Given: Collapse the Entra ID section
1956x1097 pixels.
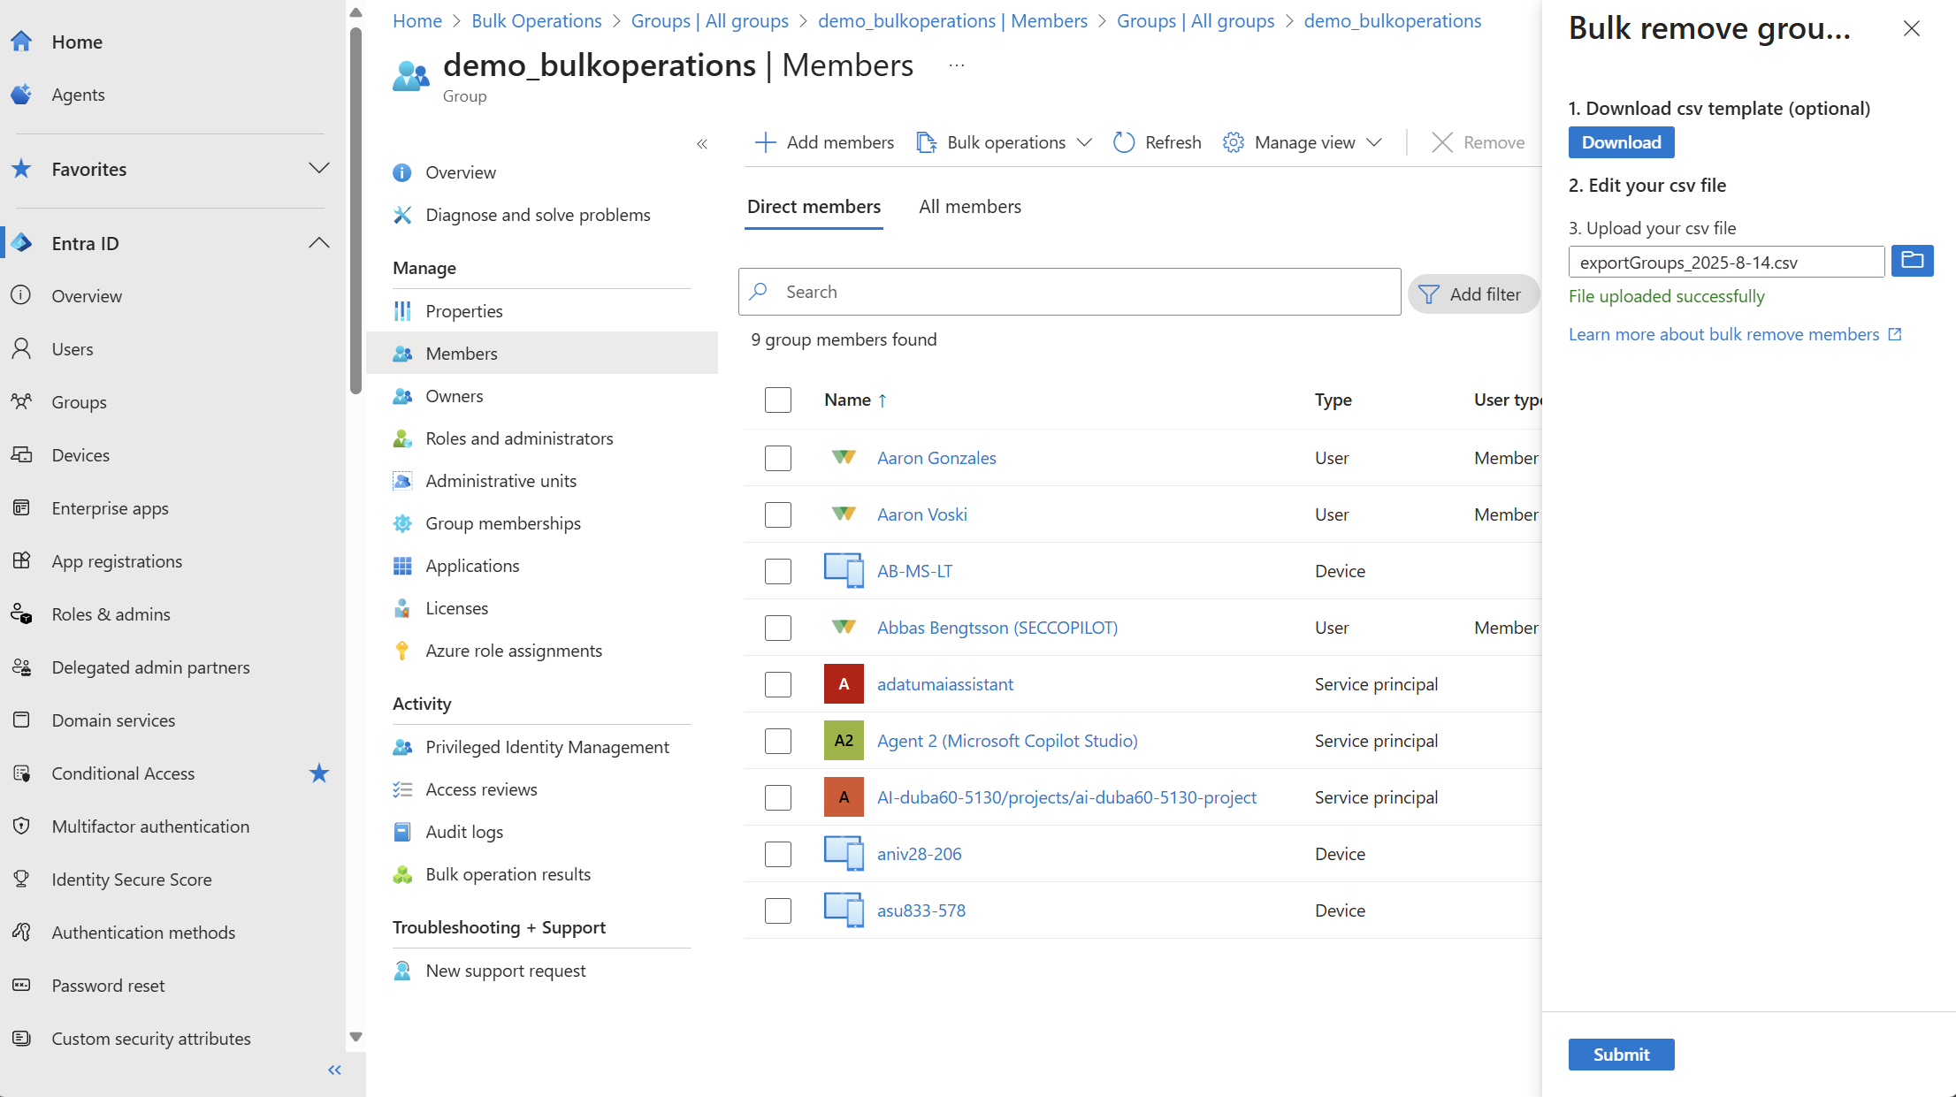Looking at the screenshot, I should pos(318,242).
